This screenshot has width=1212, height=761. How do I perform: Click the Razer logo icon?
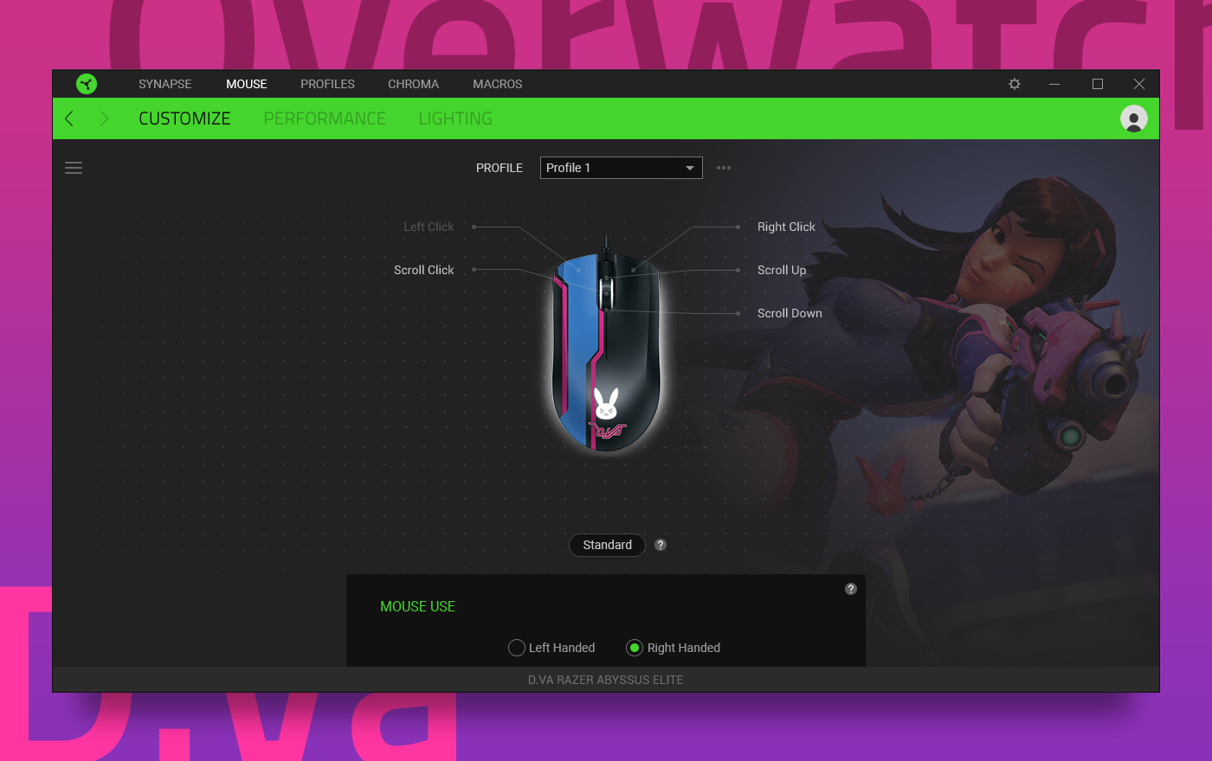(87, 84)
